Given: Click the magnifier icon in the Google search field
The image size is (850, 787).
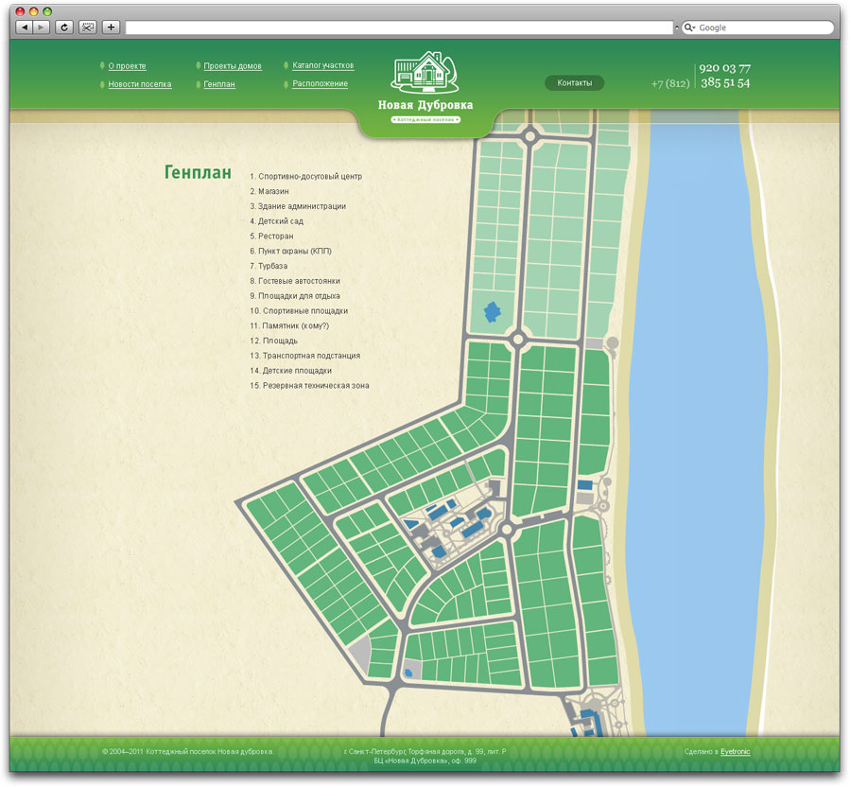Looking at the screenshot, I should pyautogui.click(x=689, y=27).
